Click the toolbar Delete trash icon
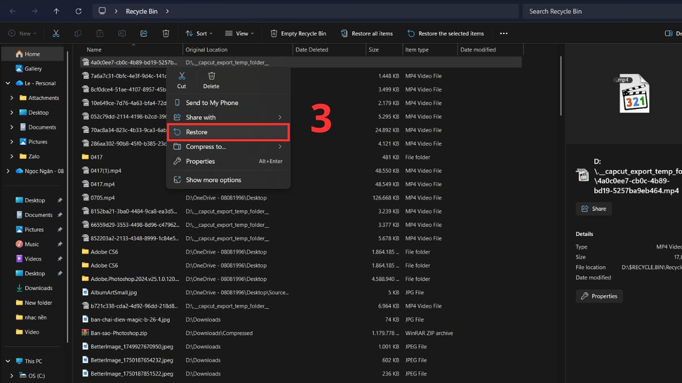 pyautogui.click(x=166, y=33)
